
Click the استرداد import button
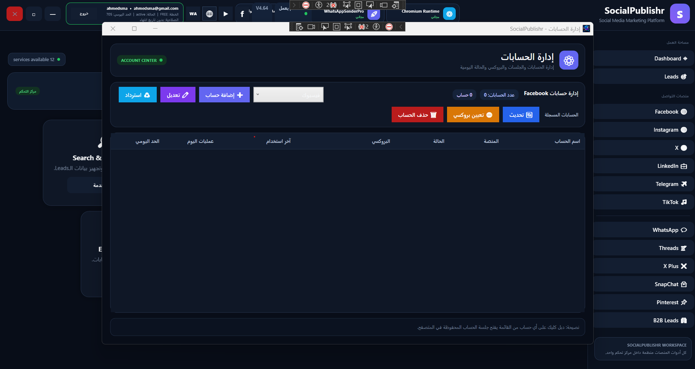click(138, 95)
